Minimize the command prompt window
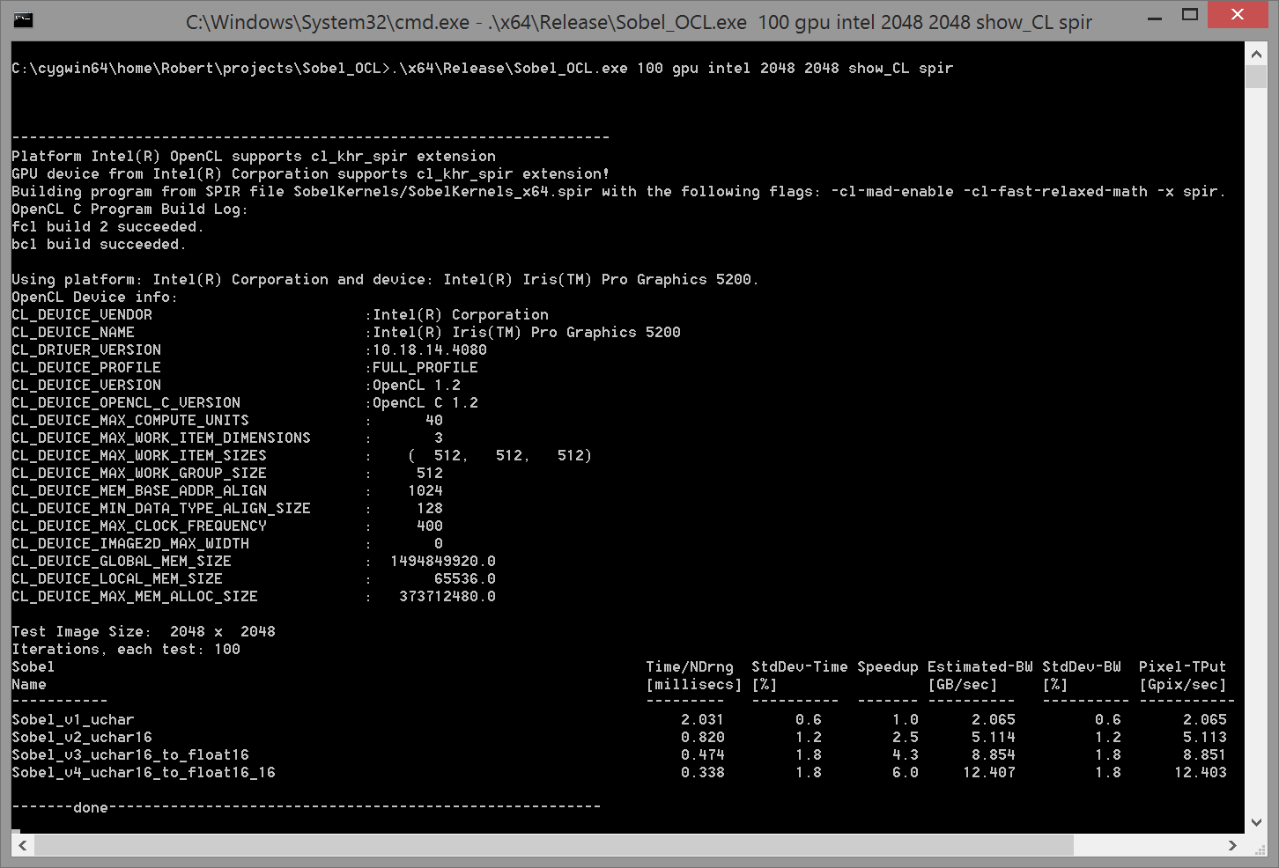Screen dimensions: 1279x868 tap(1156, 16)
